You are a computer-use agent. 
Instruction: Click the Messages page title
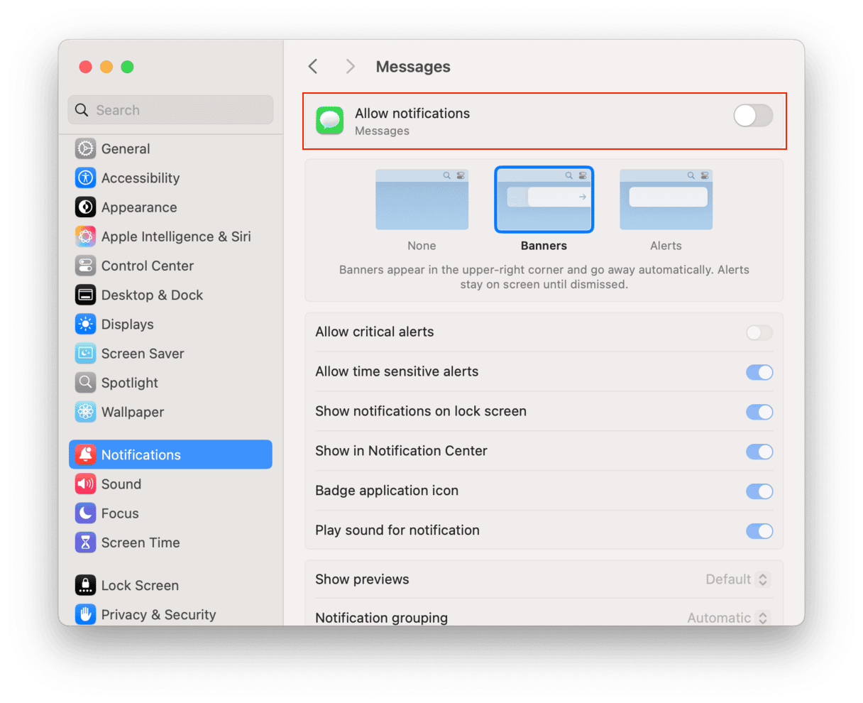coord(413,67)
